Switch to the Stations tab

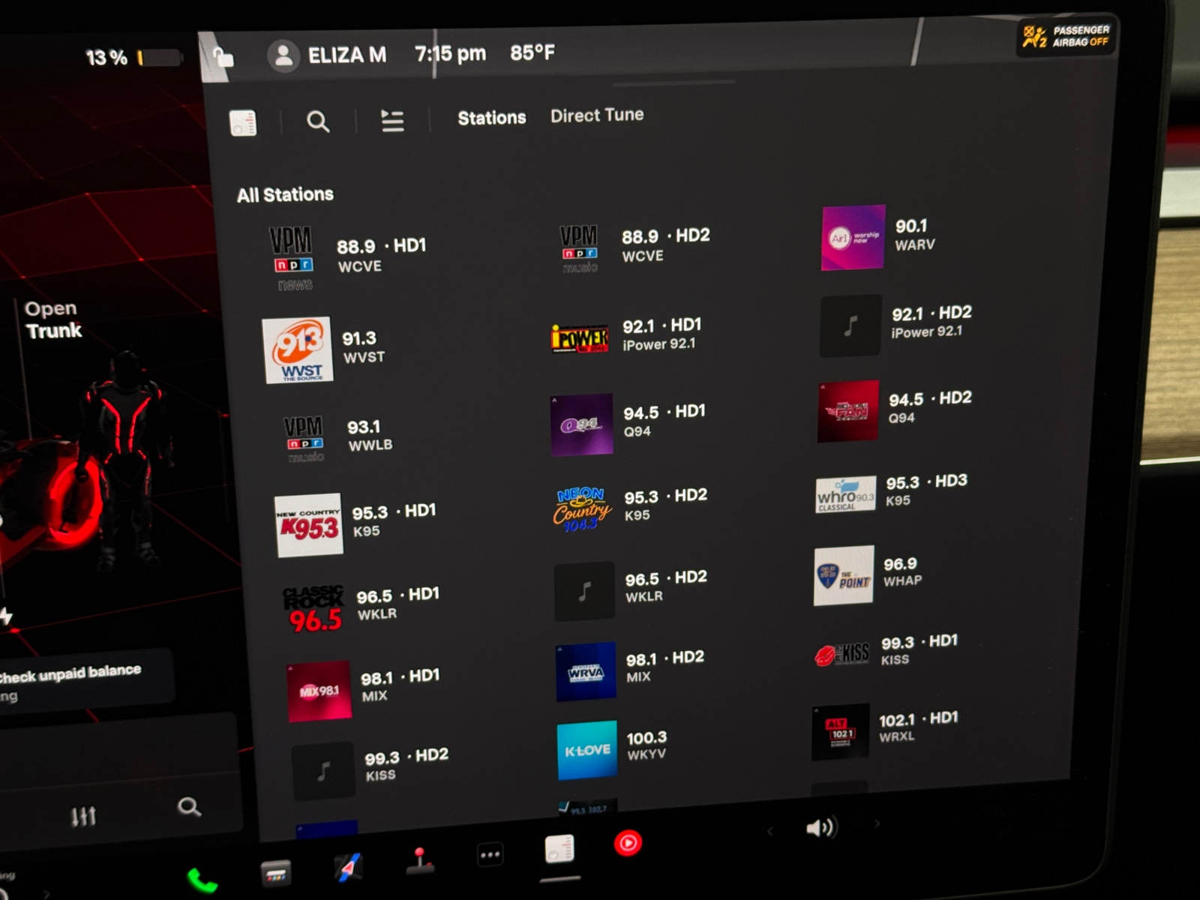click(x=492, y=118)
